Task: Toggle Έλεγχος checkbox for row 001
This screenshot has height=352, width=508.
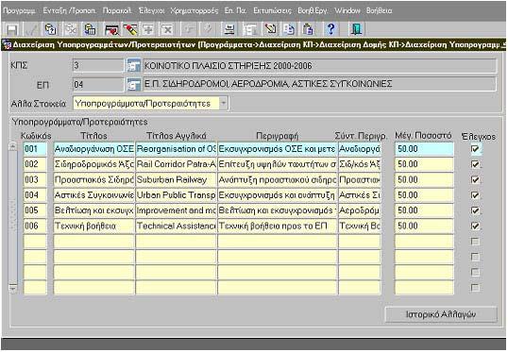Action: [x=475, y=149]
